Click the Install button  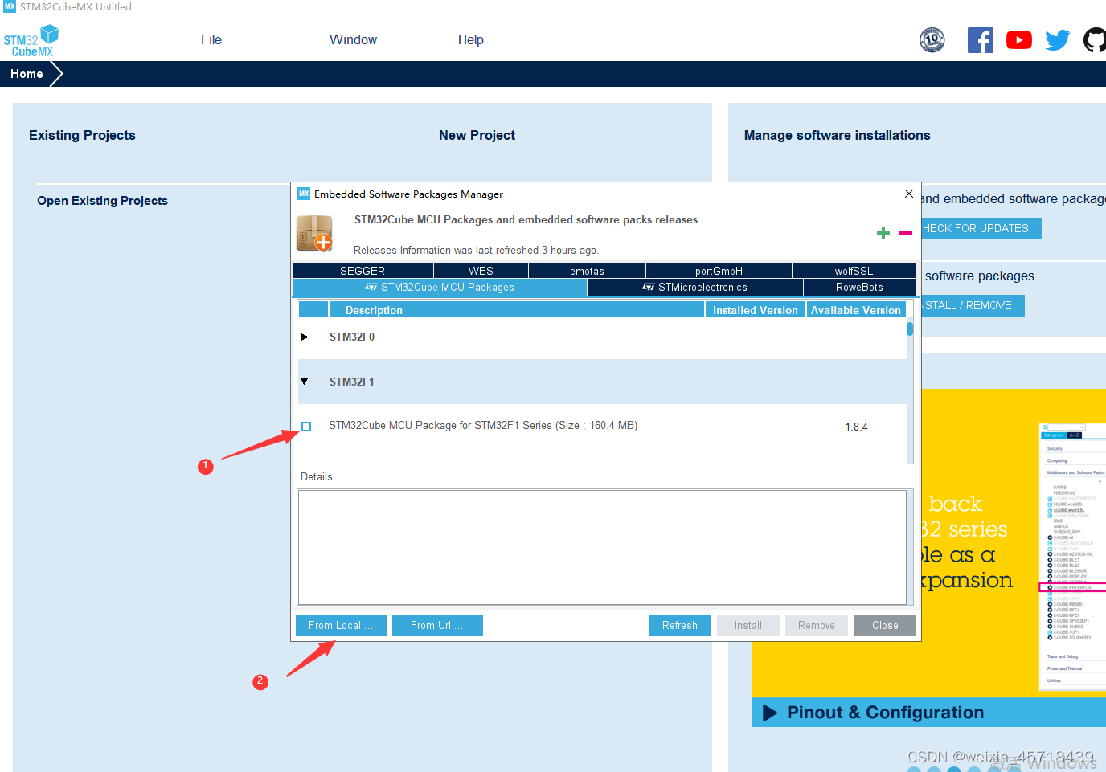[748, 625]
